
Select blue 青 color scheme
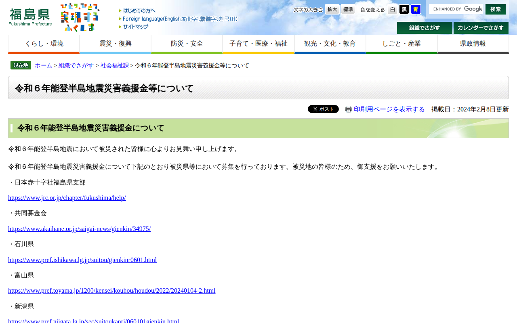(x=416, y=9)
